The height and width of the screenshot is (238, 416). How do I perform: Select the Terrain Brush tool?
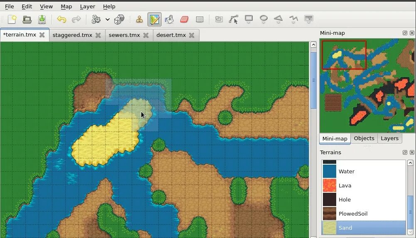155,19
